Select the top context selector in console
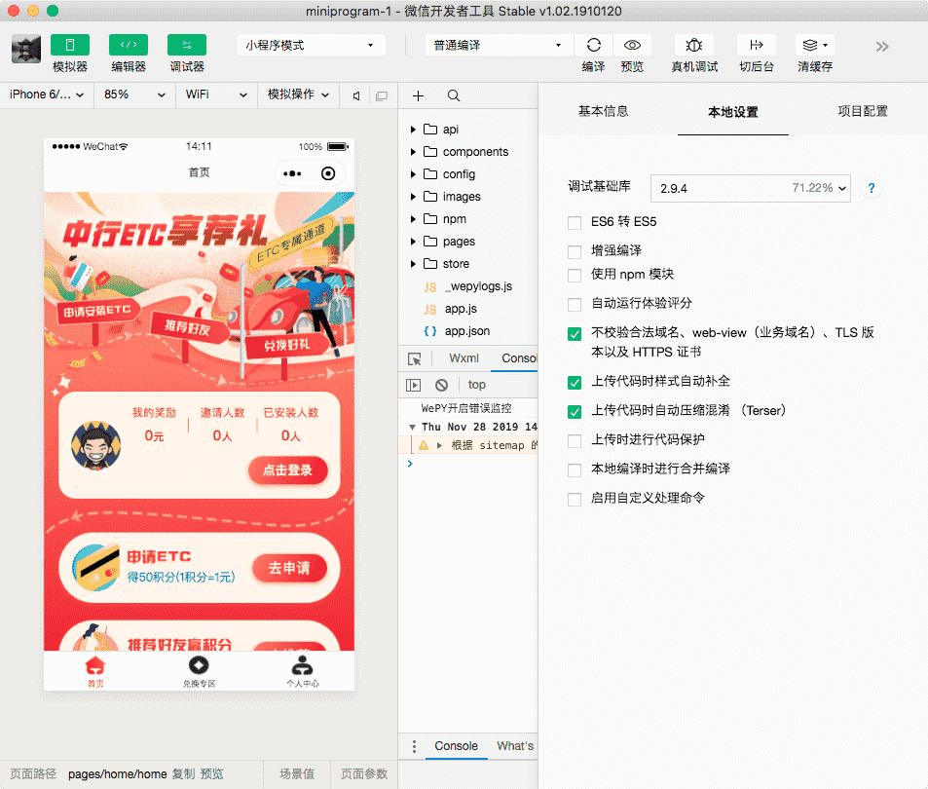 tap(477, 386)
